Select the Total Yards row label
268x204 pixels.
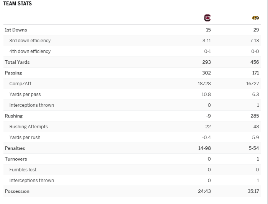point(17,62)
